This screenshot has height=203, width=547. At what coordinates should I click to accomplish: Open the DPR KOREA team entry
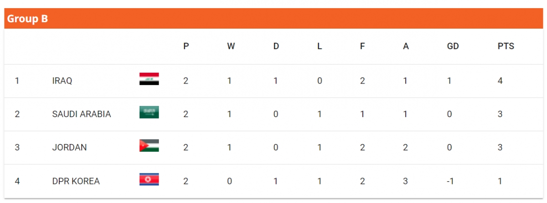(76, 181)
